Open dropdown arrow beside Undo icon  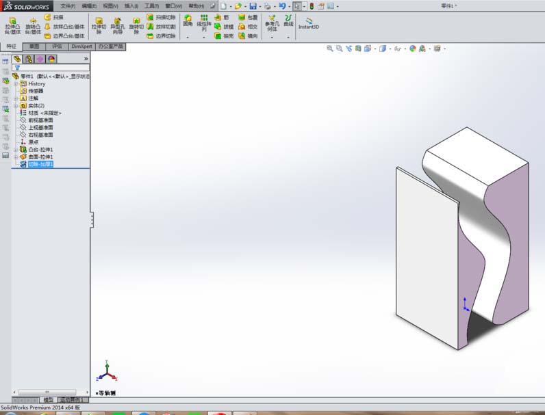[289, 6]
